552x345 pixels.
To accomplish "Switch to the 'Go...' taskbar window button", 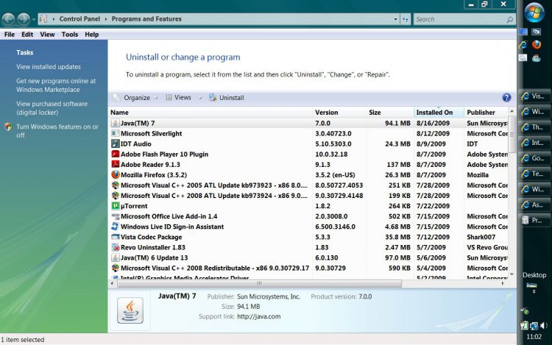I will coord(534,158).
